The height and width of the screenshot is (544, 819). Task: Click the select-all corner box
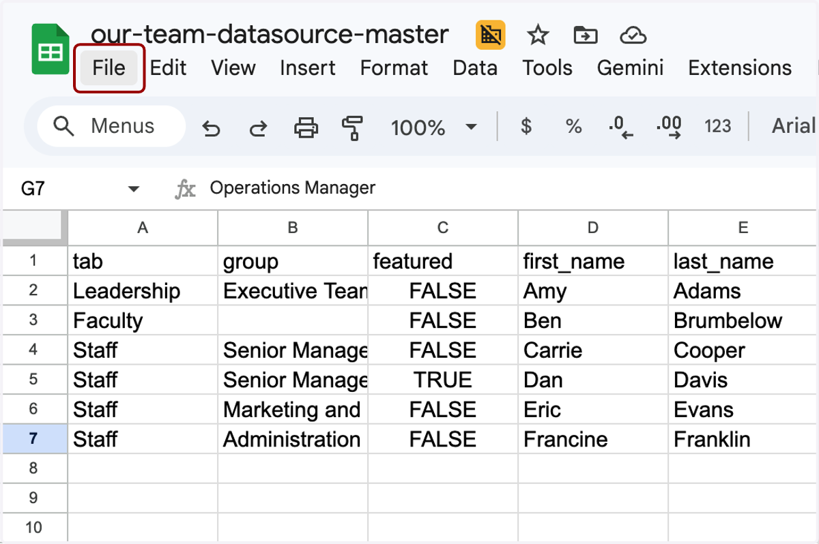pos(34,228)
